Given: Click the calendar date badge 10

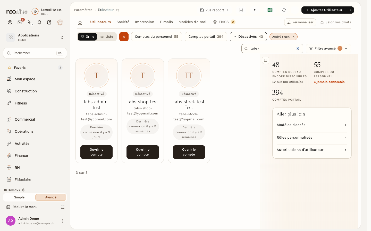Looking at the screenshot, I should 35,12.
